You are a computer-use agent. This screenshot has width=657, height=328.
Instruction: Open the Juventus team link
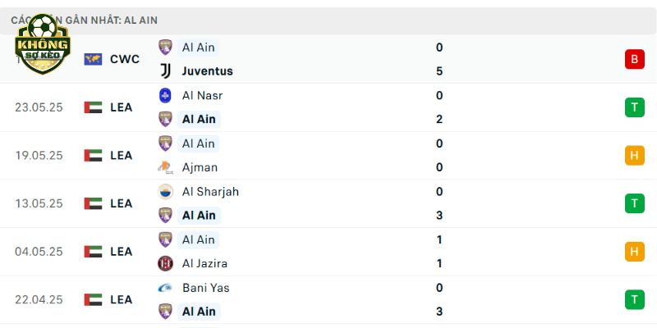pyautogui.click(x=208, y=71)
